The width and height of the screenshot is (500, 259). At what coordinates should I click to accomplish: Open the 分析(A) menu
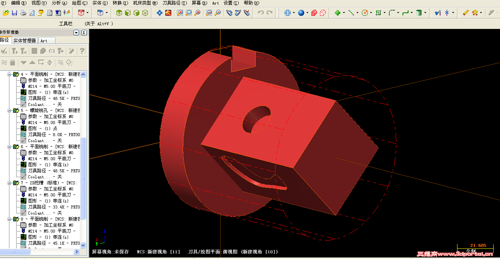point(59,3)
